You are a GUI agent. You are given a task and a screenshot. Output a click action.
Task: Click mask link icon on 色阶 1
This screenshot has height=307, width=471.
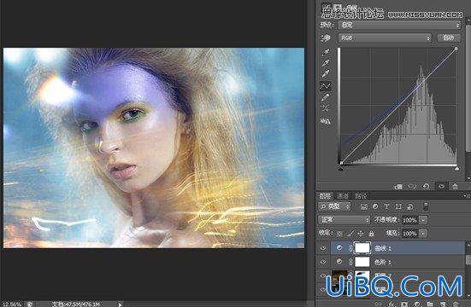tap(350, 262)
